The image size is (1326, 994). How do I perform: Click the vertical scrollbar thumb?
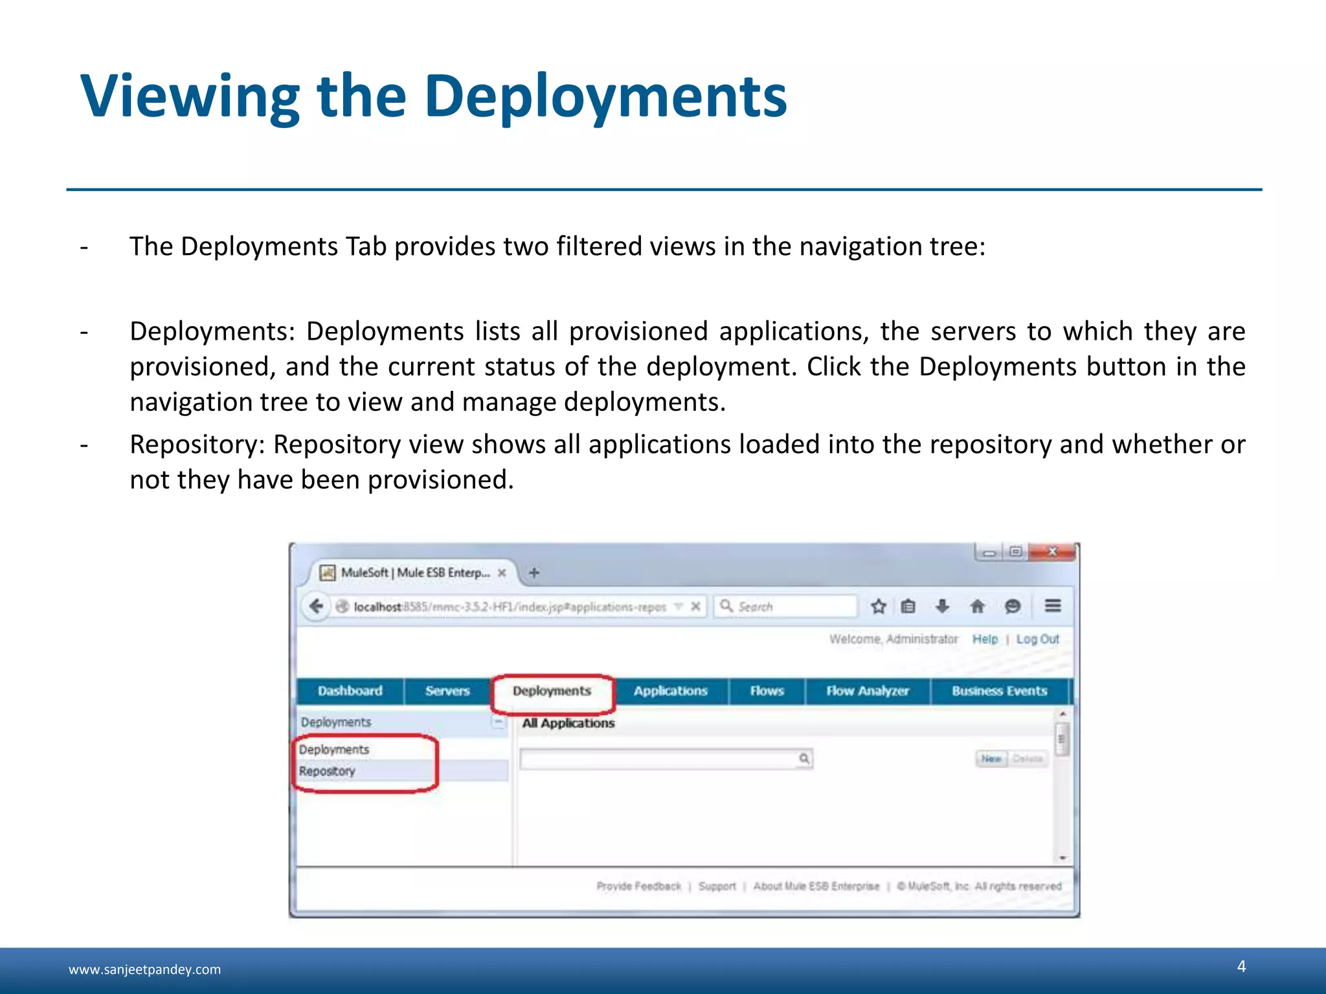tap(1062, 740)
